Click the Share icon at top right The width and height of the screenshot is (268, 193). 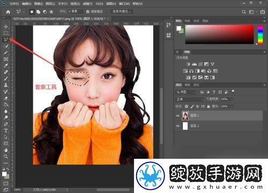[263, 12]
